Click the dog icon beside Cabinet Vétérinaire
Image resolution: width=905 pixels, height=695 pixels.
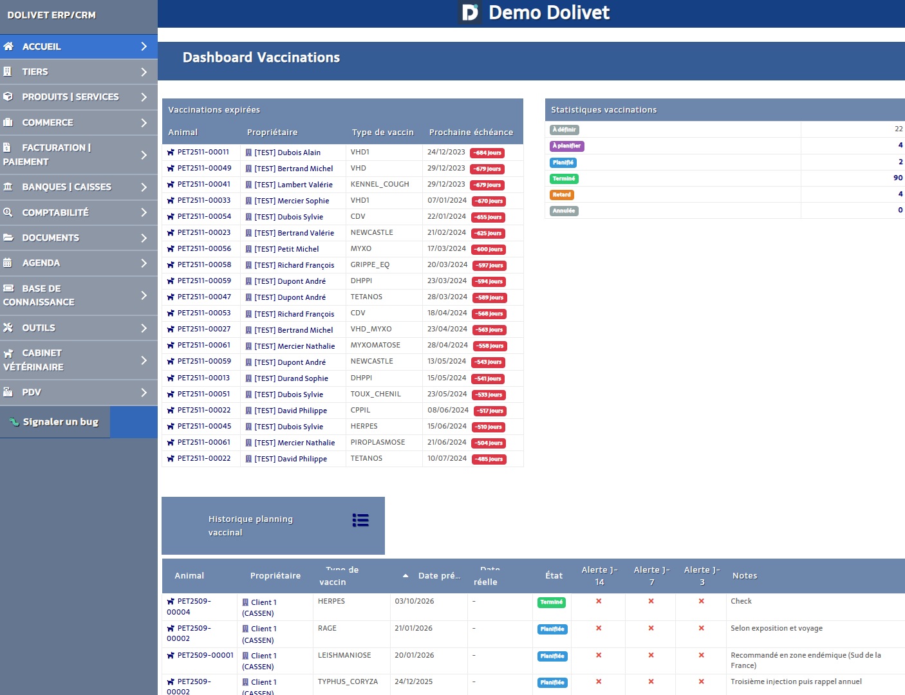point(8,353)
